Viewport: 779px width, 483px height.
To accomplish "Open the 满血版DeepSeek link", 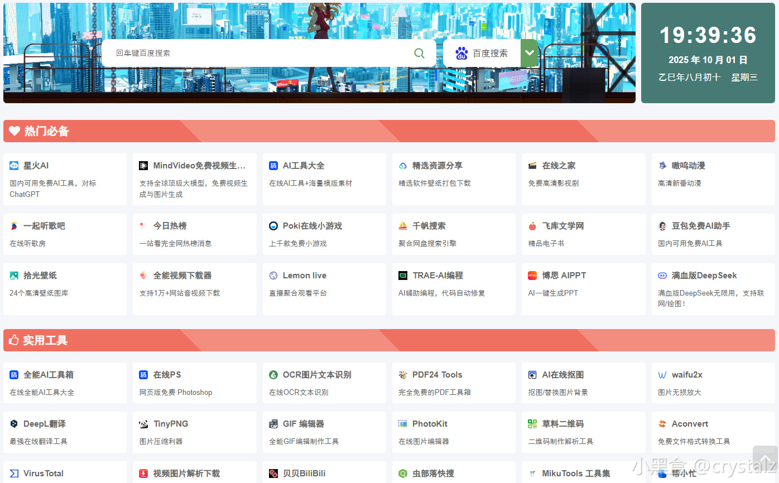I will pyautogui.click(x=704, y=276).
